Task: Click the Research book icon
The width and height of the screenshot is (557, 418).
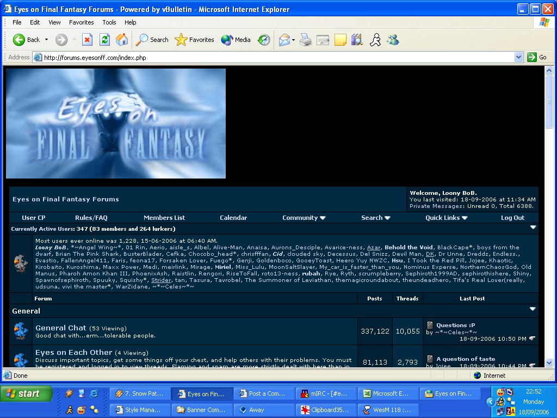Action: tap(357, 40)
